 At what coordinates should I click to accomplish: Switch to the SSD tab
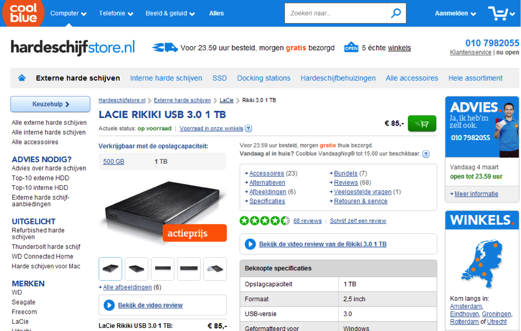click(220, 78)
